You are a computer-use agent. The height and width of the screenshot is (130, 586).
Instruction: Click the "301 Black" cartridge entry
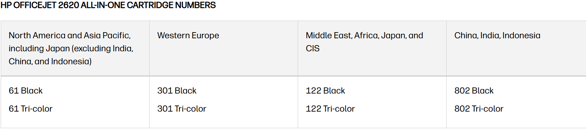(177, 91)
